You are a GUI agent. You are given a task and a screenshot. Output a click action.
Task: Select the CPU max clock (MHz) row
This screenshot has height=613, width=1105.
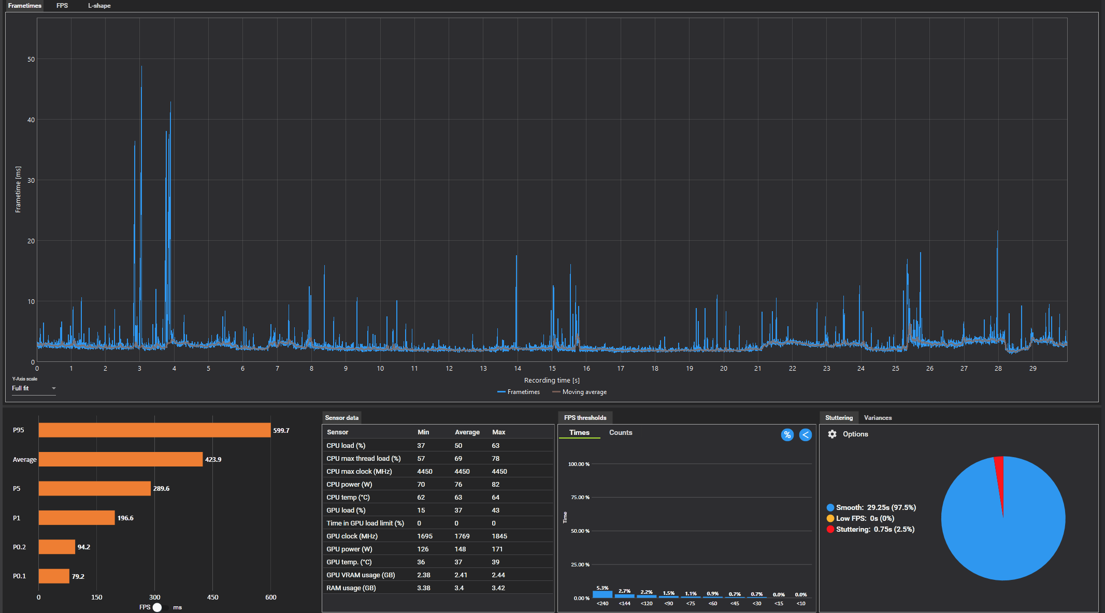(438, 471)
